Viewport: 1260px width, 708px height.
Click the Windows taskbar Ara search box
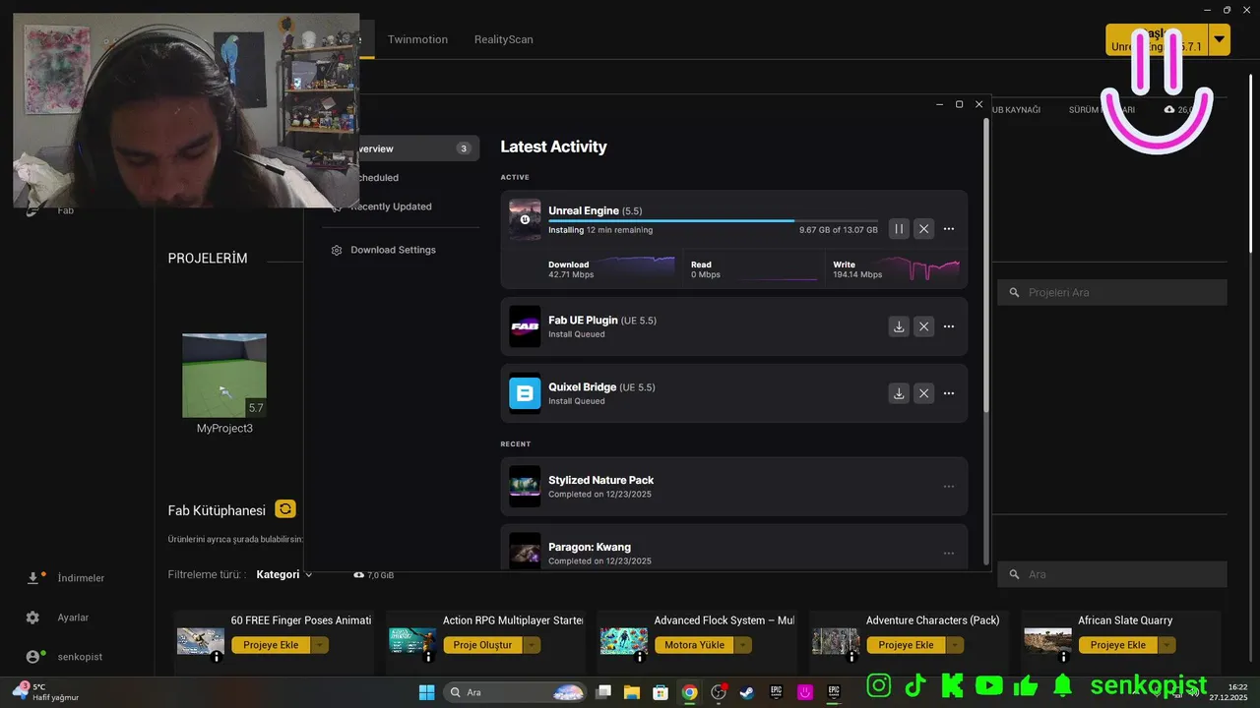[516, 692]
